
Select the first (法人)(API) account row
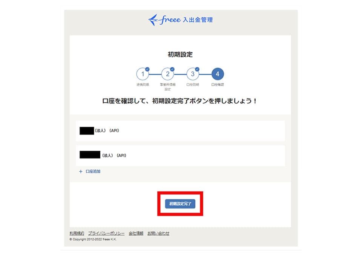180,131
